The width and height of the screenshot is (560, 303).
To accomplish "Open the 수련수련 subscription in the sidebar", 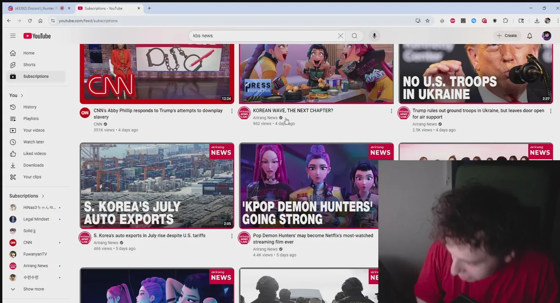I will [36, 277].
